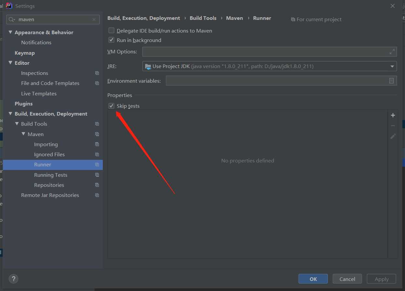Click the IntelliJ logo in title bar
This screenshot has height=291, width=405.
point(9,6)
